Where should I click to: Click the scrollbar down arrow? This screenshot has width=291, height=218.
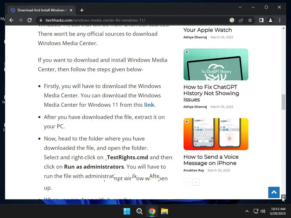283,197
